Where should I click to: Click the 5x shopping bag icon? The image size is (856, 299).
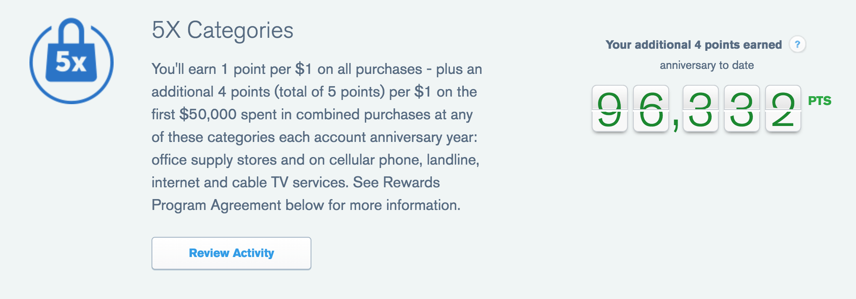pyautogui.click(x=72, y=61)
